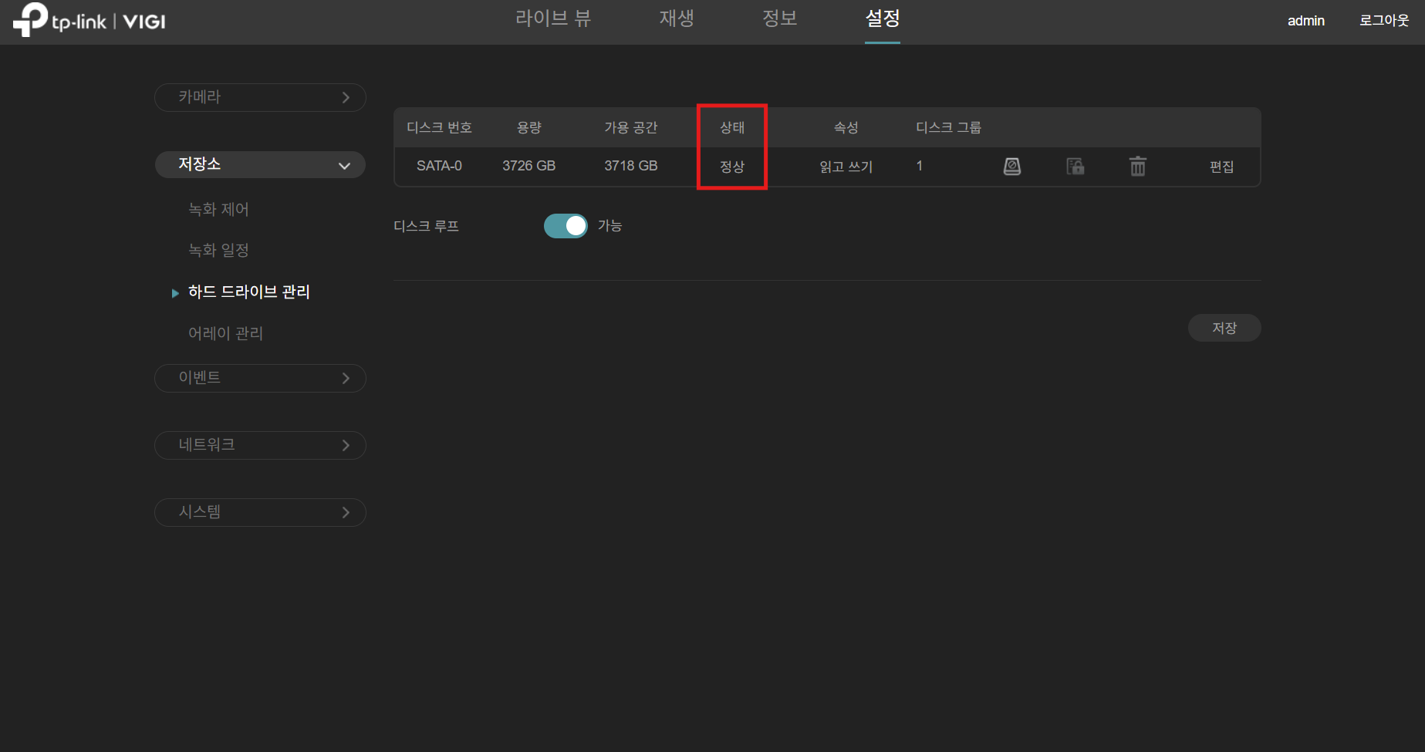The image size is (1425, 752).
Task: Open the 재생 playback tab
Action: coord(676,19)
